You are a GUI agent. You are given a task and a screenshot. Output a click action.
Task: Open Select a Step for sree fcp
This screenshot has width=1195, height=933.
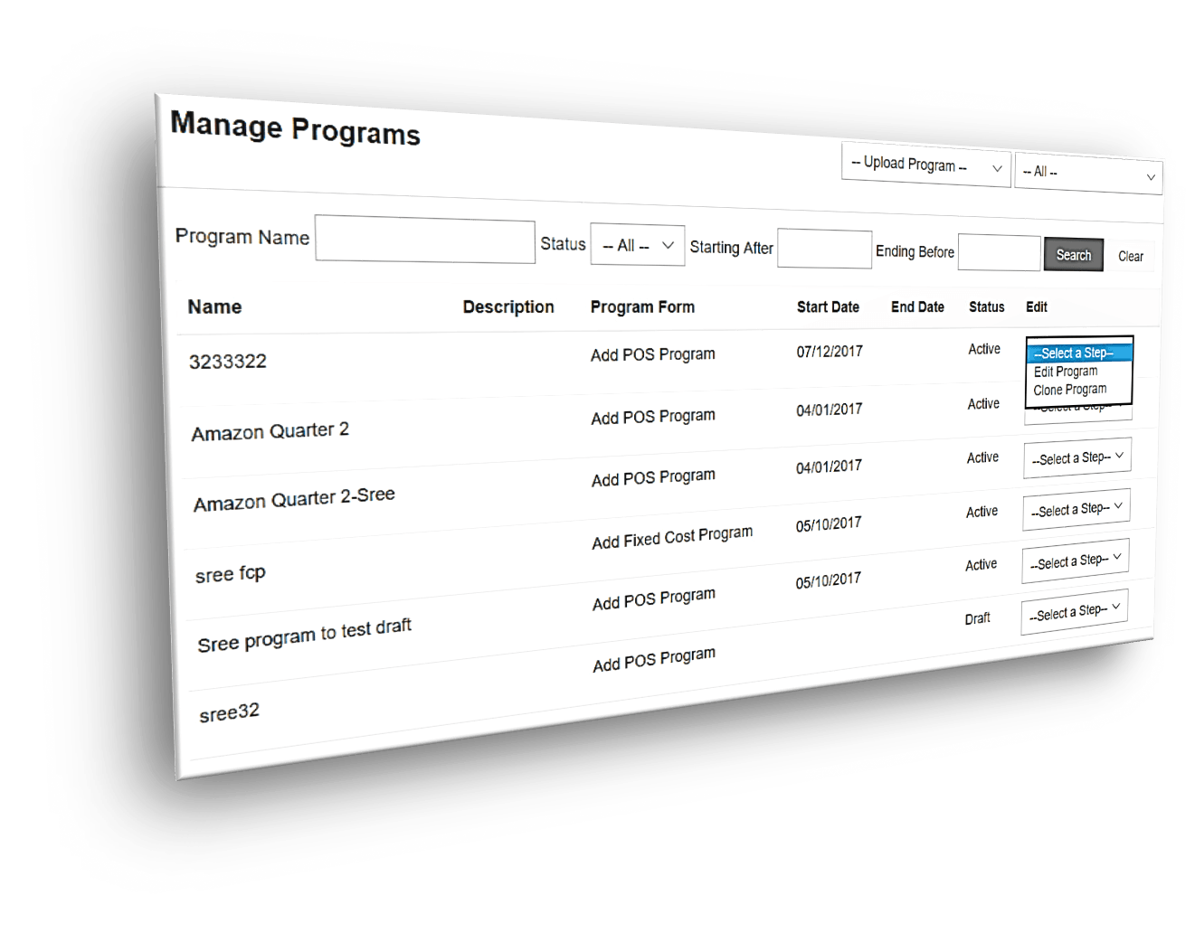pos(1076,509)
